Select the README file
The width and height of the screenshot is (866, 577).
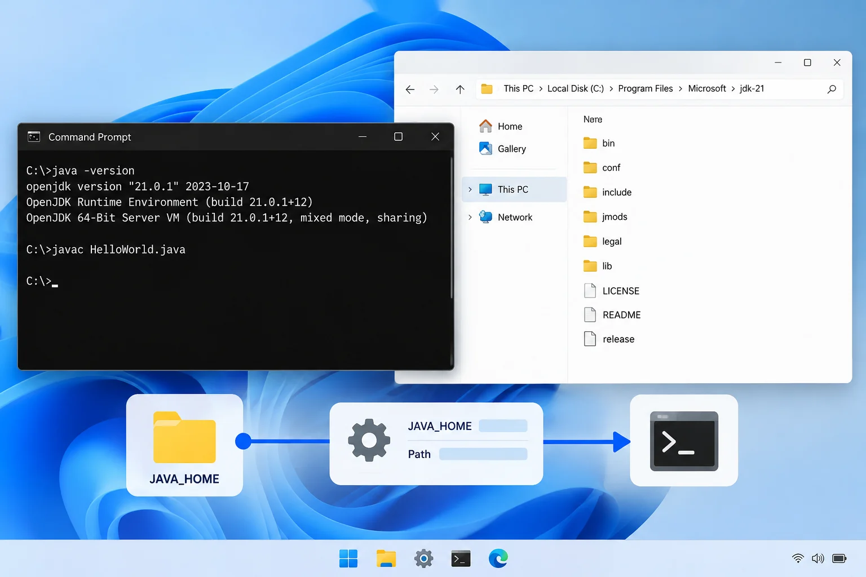click(612, 315)
